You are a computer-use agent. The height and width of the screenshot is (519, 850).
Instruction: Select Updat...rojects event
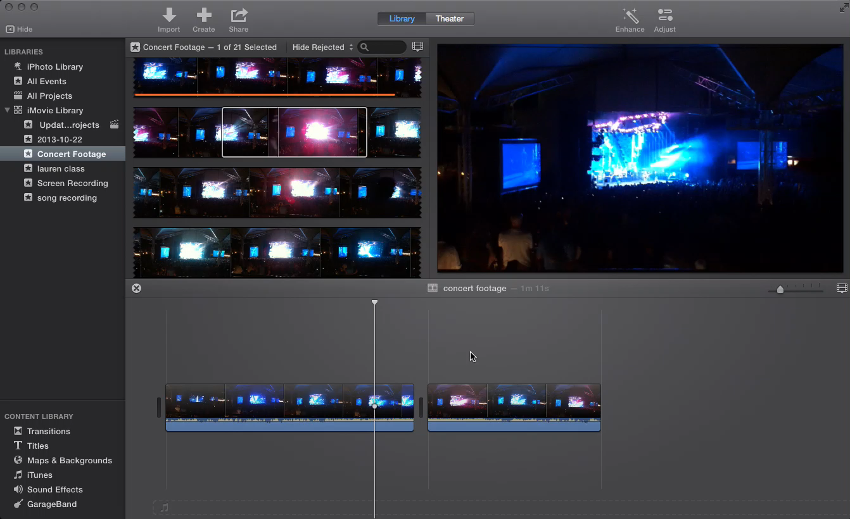click(x=69, y=125)
